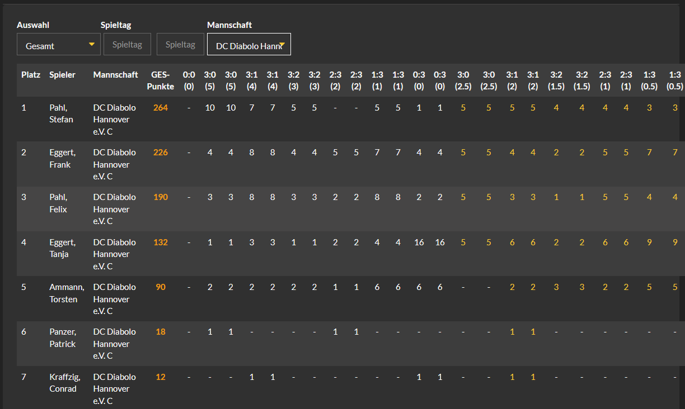Click team name in Kraffzig, Conrad row
685x409 pixels.
(114, 389)
